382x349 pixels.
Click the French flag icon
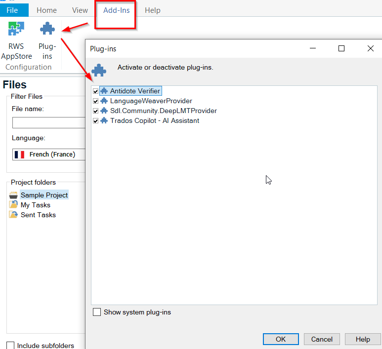click(x=19, y=155)
